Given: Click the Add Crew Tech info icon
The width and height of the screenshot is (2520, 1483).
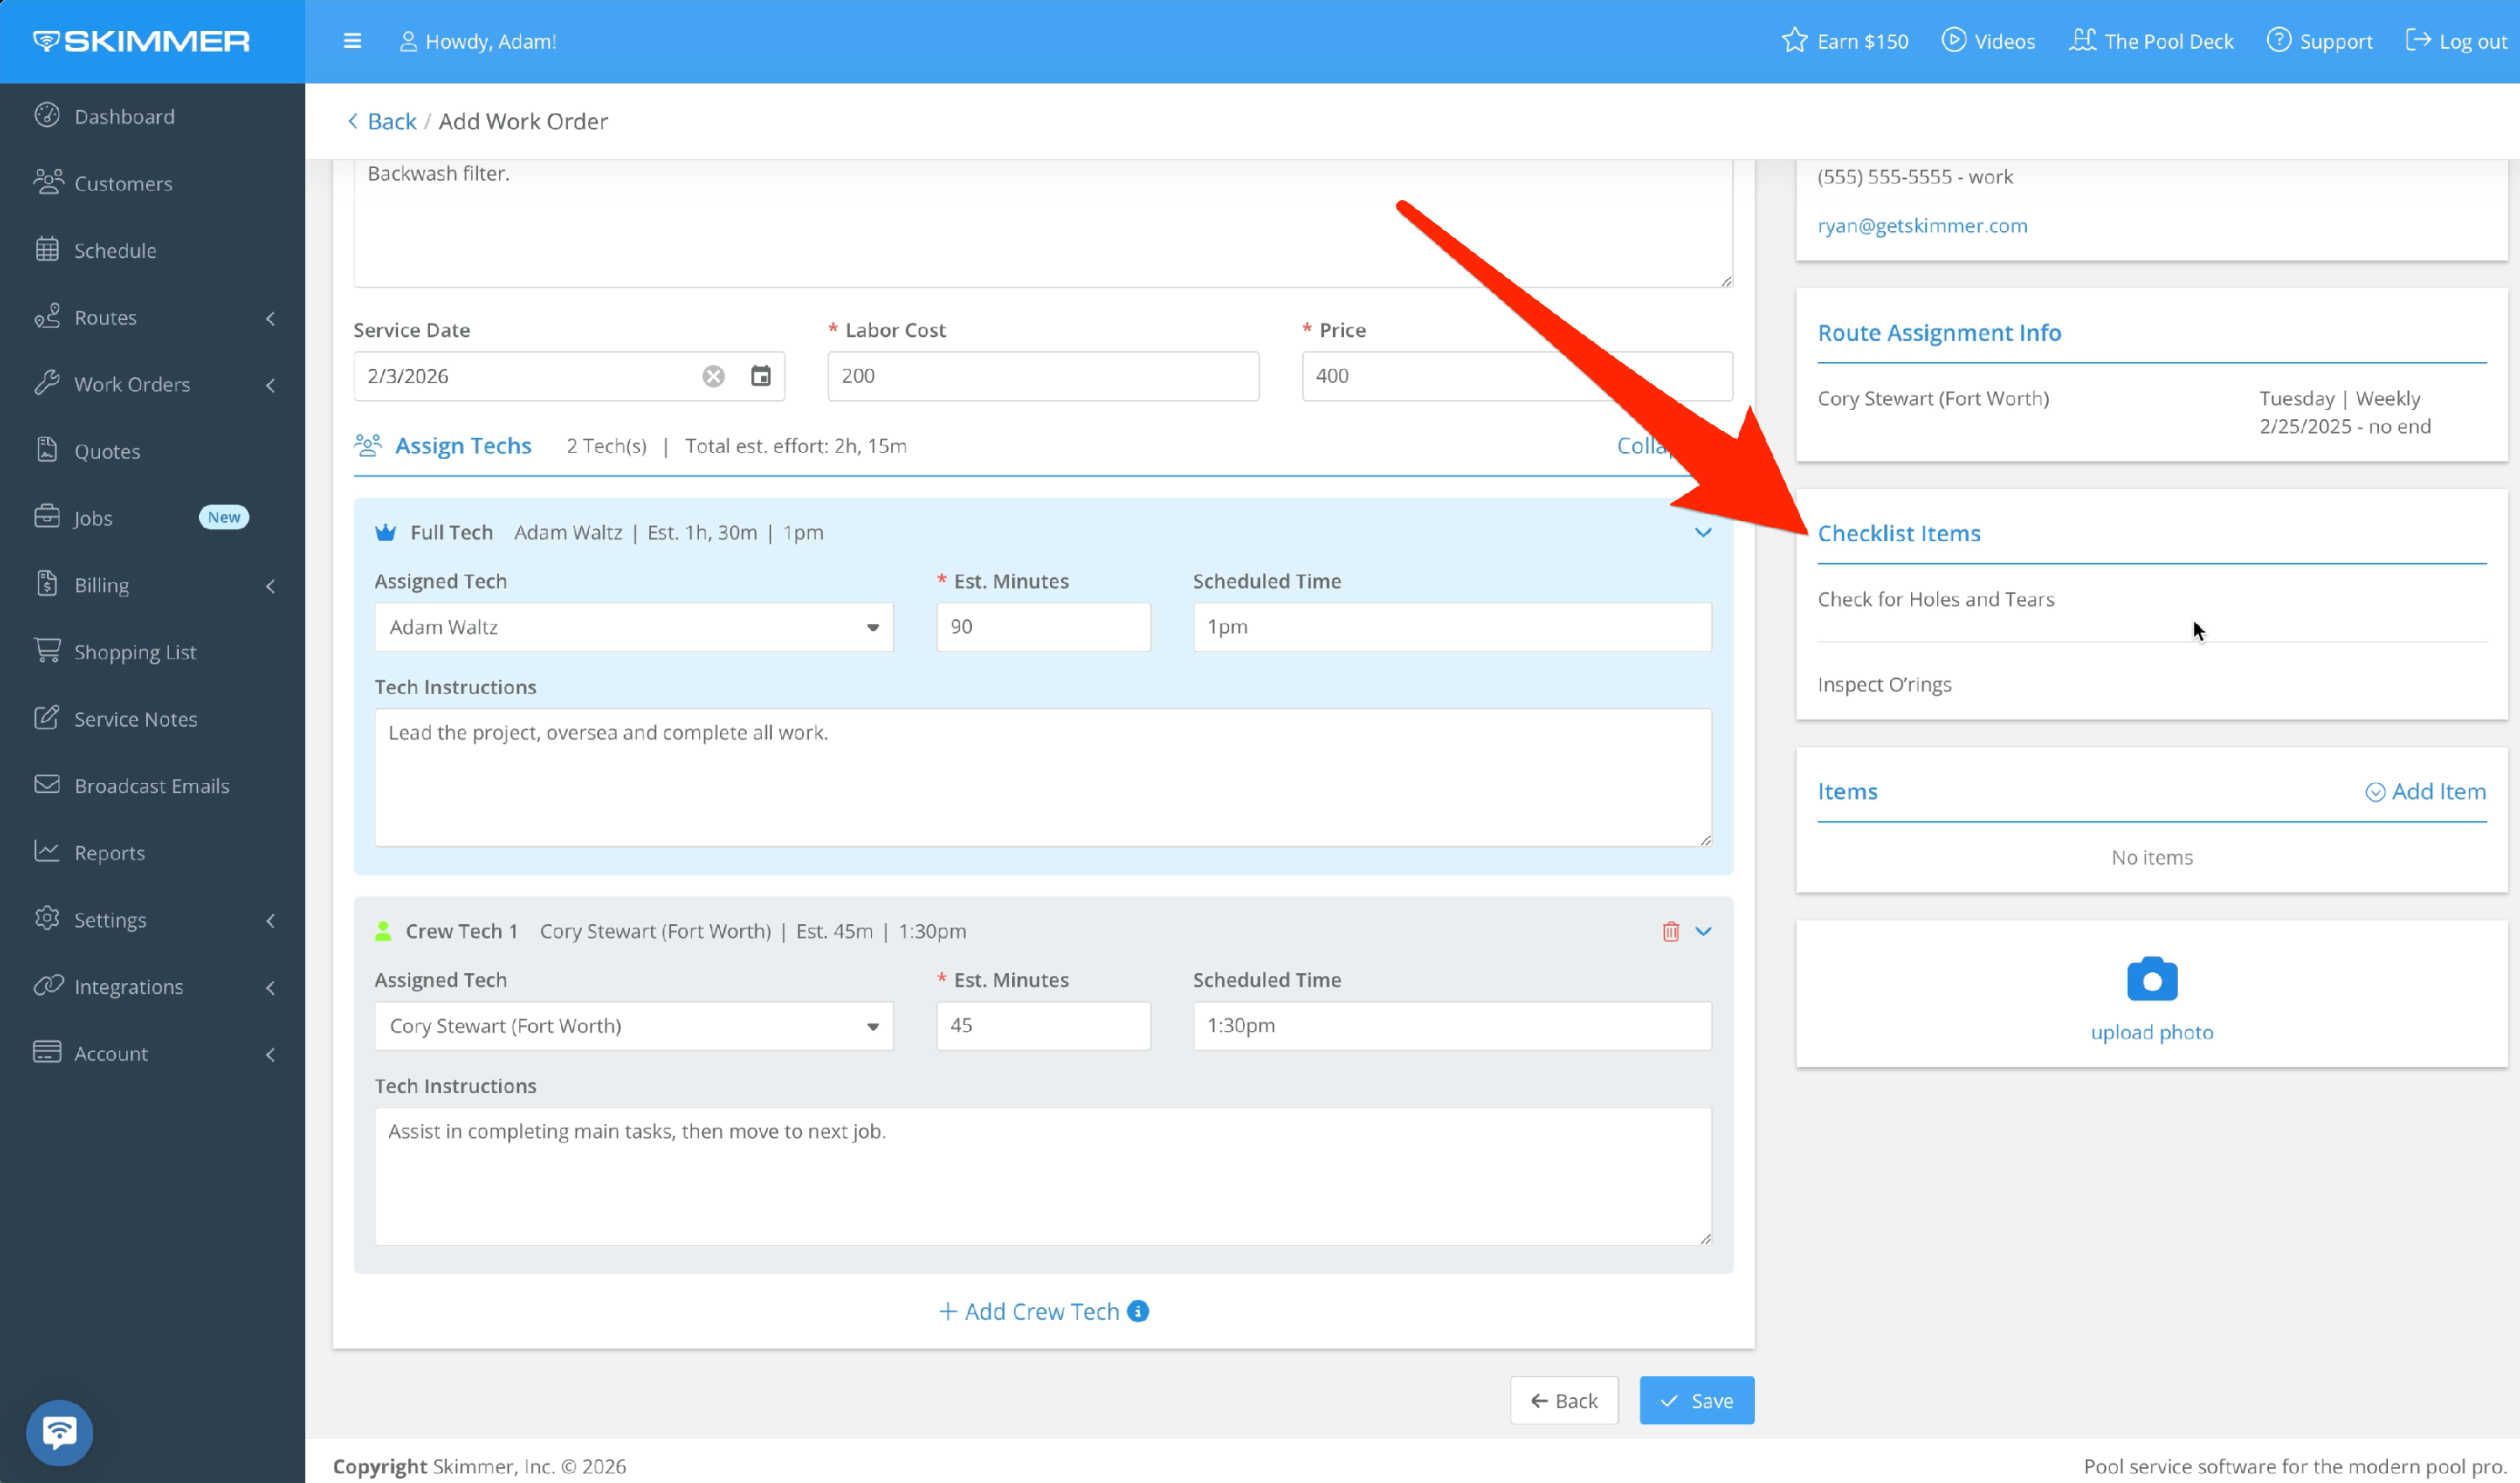Looking at the screenshot, I should click(1138, 1311).
